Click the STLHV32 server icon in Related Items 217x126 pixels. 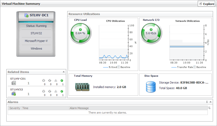(14, 94)
